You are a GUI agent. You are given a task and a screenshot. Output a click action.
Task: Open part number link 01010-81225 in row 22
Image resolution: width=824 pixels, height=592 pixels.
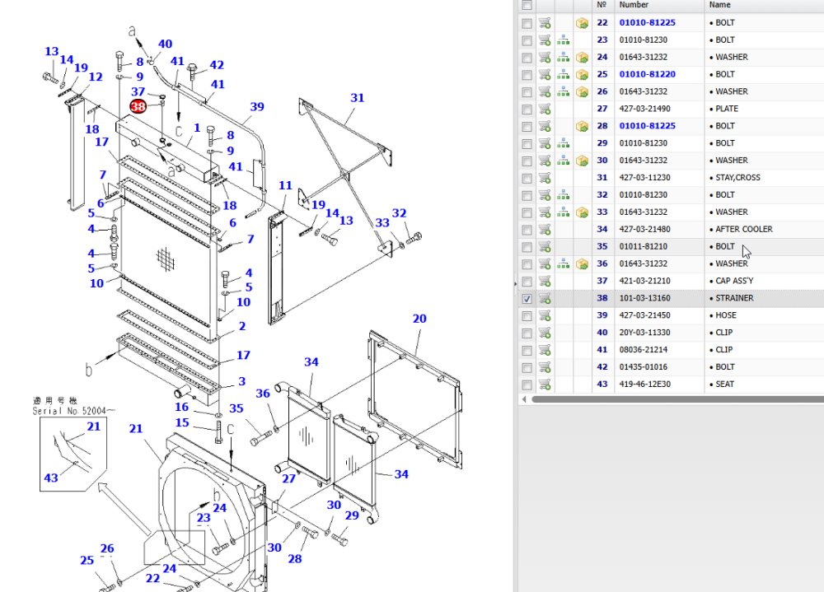click(647, 22)
